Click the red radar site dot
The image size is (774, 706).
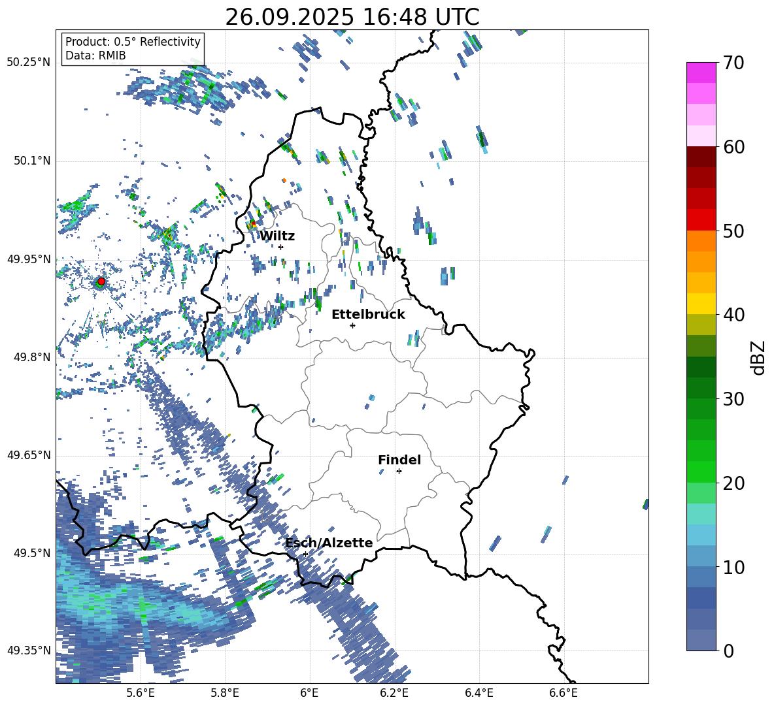click(101, 281)
